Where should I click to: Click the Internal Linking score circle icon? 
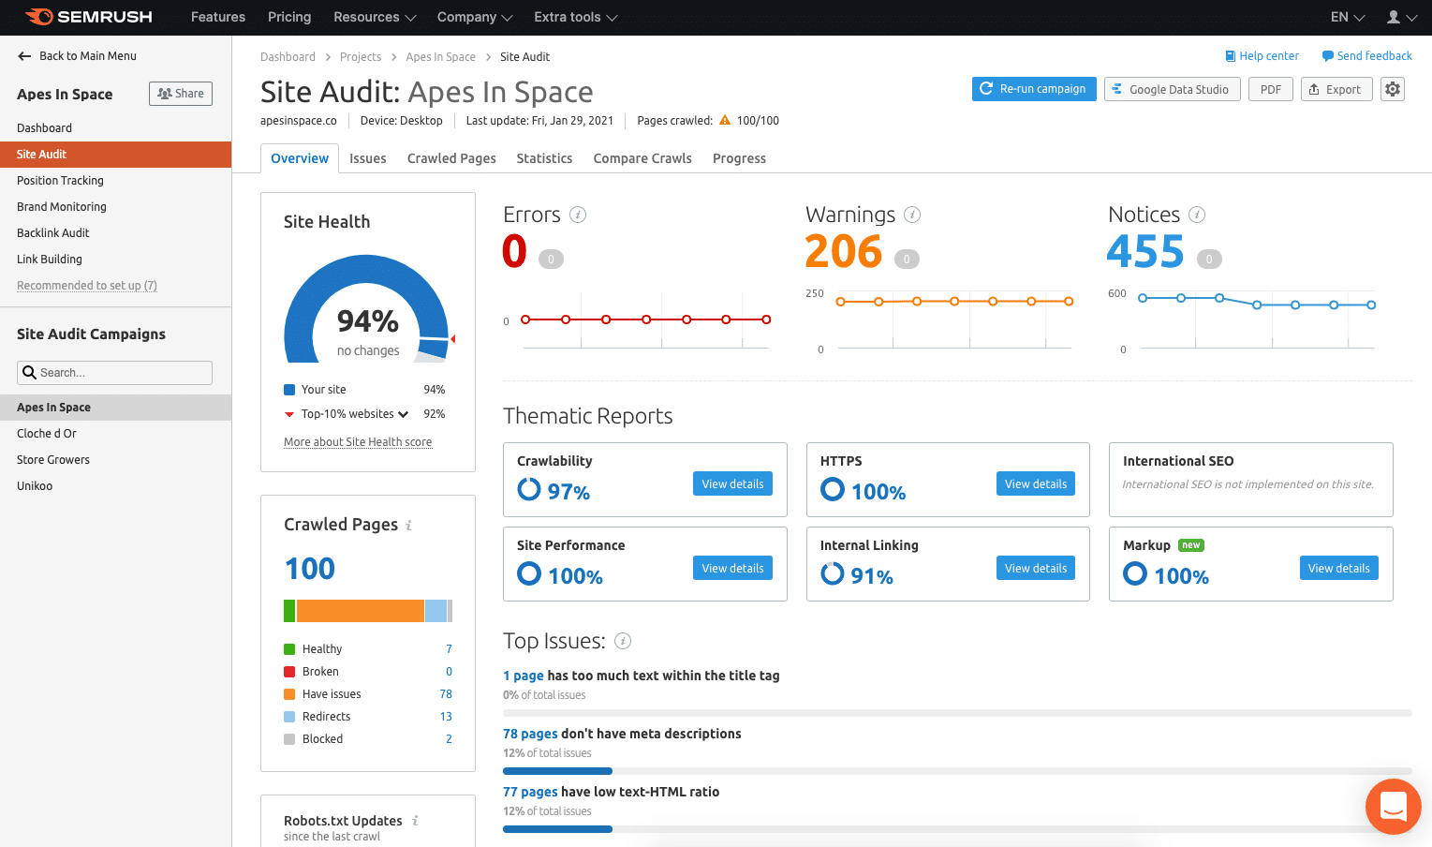pyautogui.click(x=833, y=573)
